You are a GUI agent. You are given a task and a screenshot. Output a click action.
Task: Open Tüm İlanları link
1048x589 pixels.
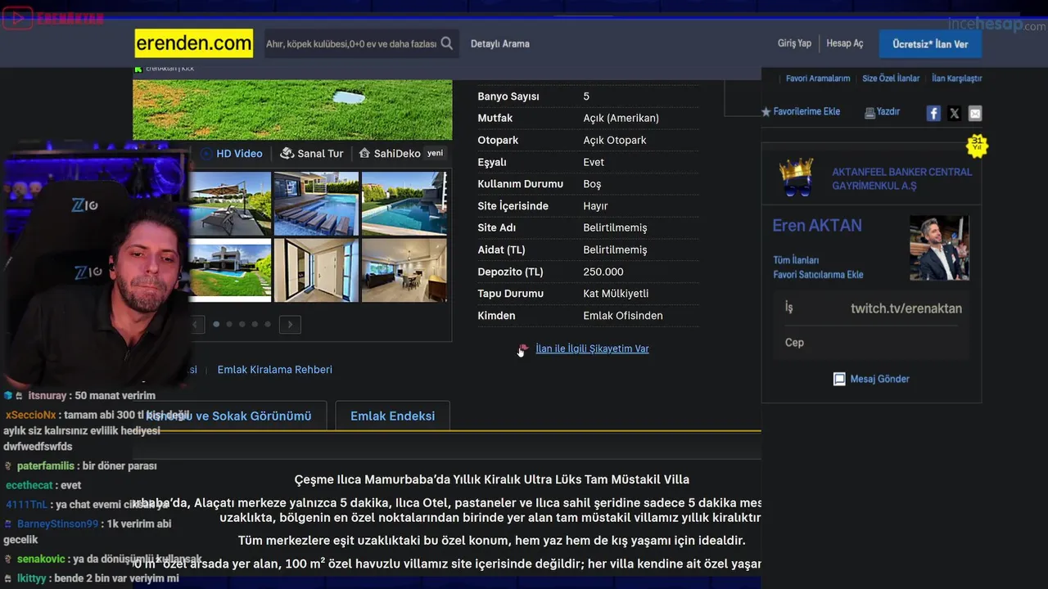tap(796, 260)
